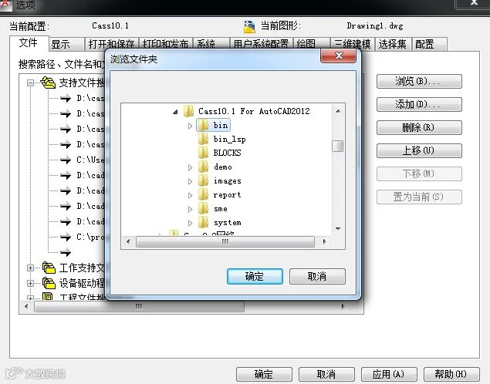Select the "bin_lsp" folder name

point(230,139)
